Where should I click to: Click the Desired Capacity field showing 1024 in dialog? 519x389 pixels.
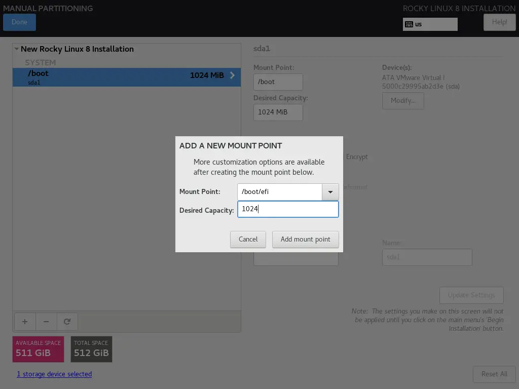(x=288, y=209)
